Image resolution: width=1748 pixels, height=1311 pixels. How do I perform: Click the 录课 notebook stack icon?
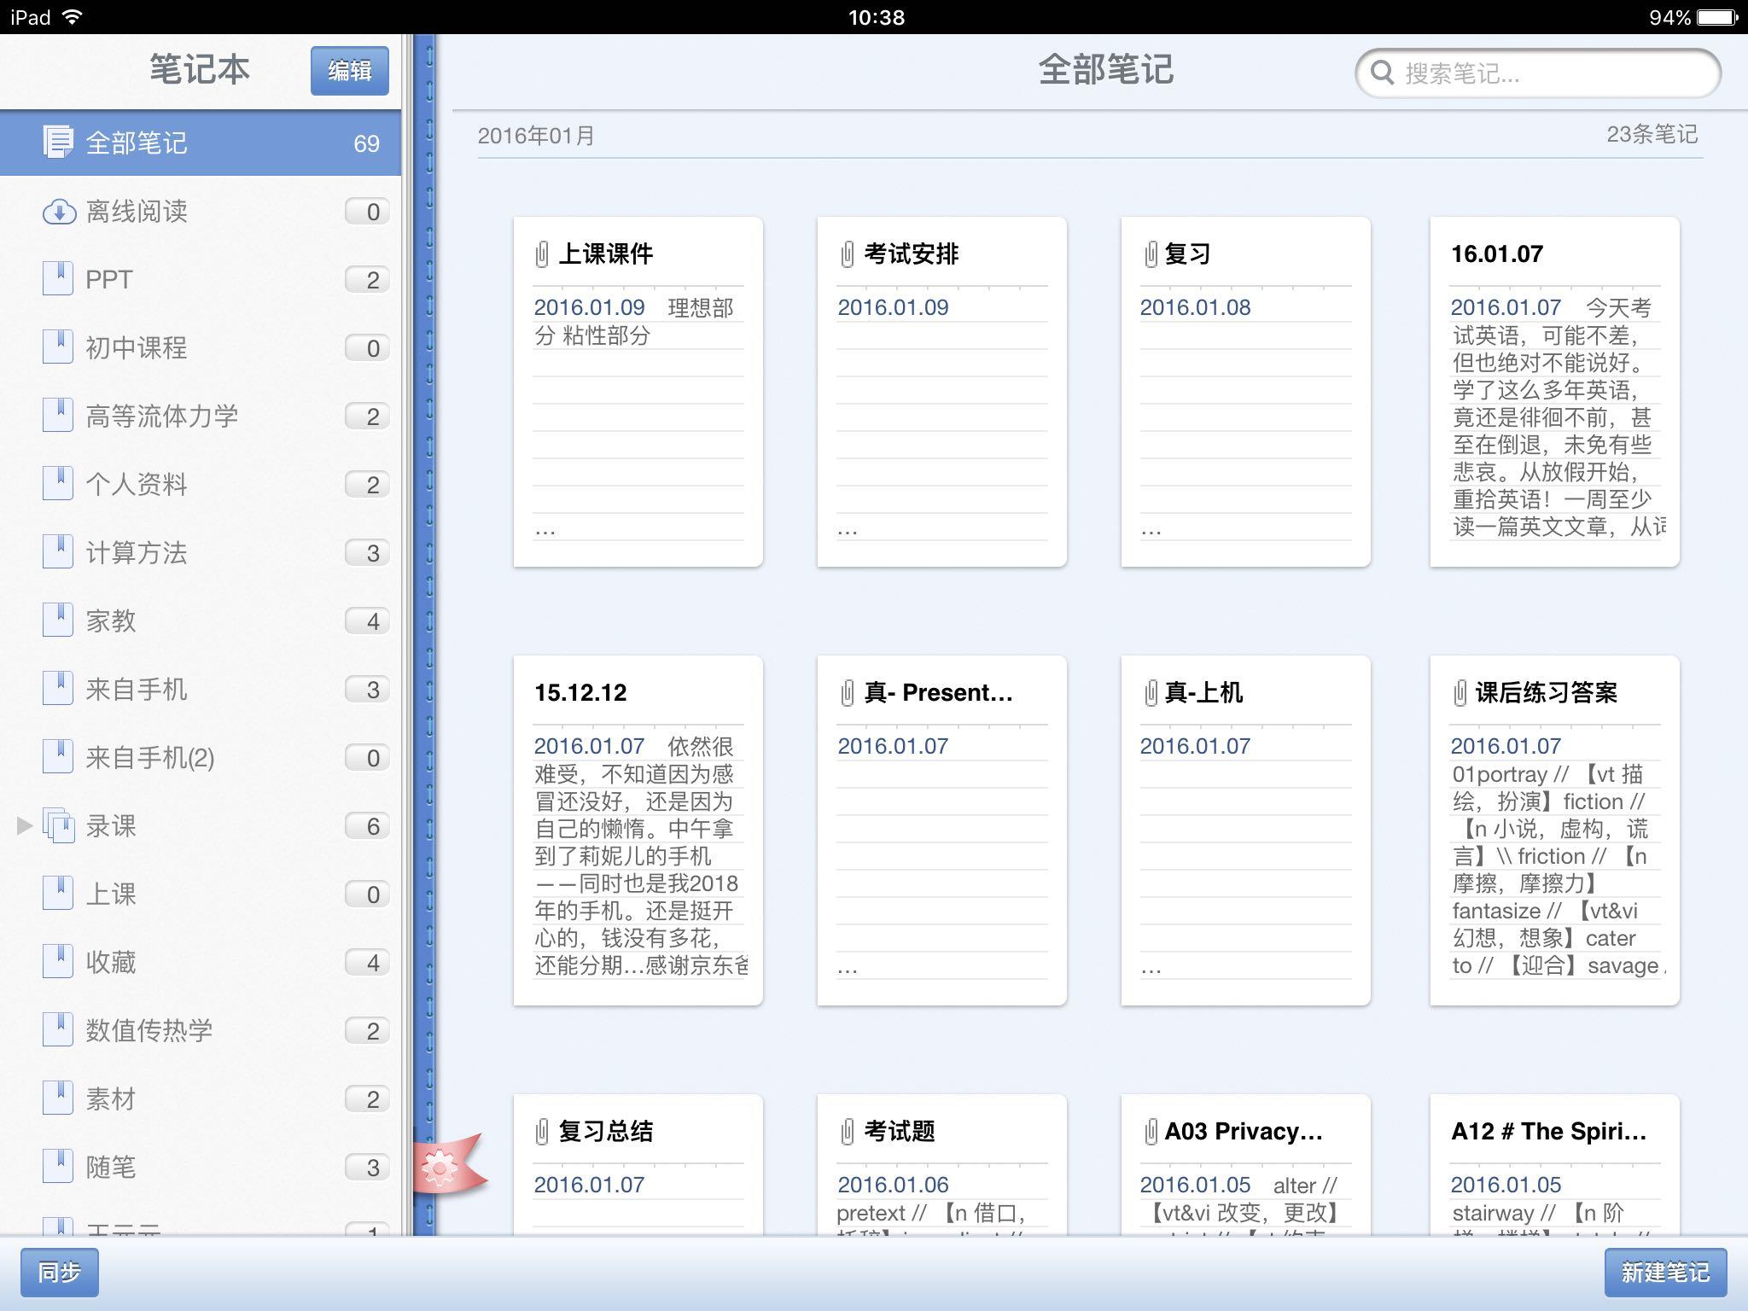point(58,825)
